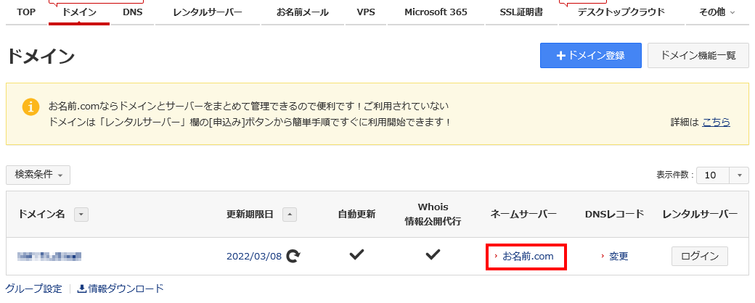Click the Whois 情報公開代行 column header
Viewport: 755px width, 303px height.
tap(433, 215)
